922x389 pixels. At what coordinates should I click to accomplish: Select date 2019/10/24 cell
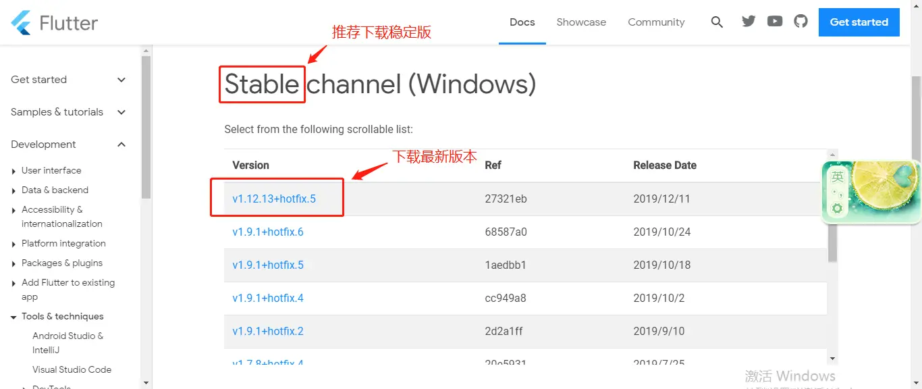click(x=662, y=232)
